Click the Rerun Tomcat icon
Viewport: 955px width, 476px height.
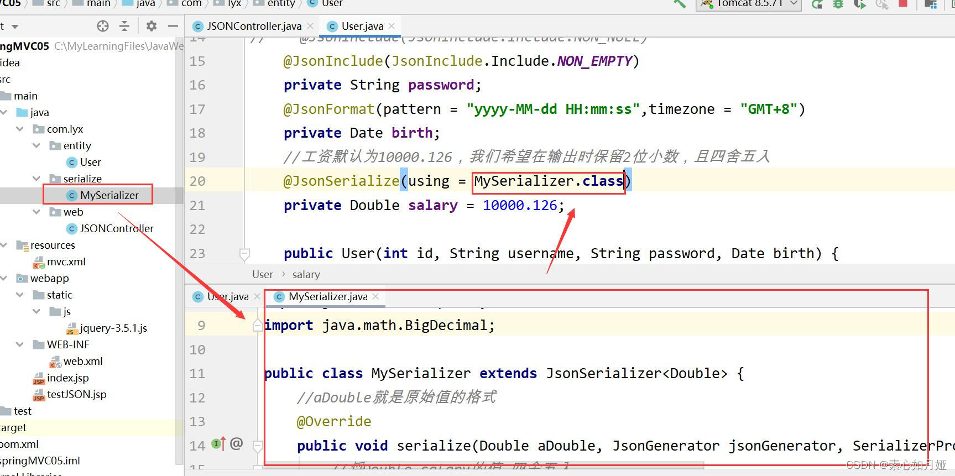click(x=817, y=4)
